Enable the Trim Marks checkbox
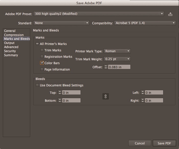Screen dimensions: 179x149 pyautogui.click(x=42, y=51)
